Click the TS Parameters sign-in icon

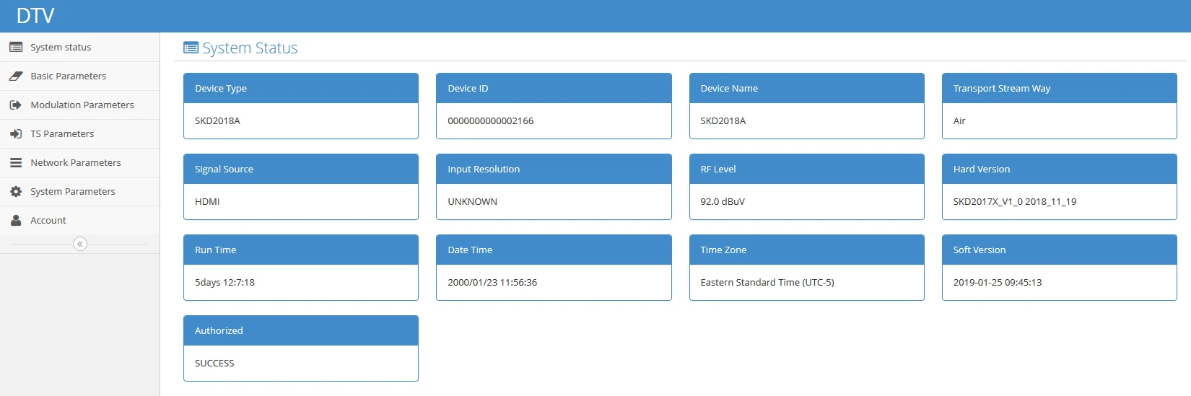[x=16, y=134]
